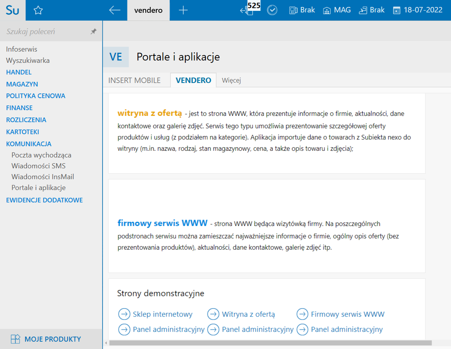Collapse the KOMUNIKACJA section
Image resolution: width=451 pixels, height=349 pixels.
pyautogui.click(x=29, y=144)
